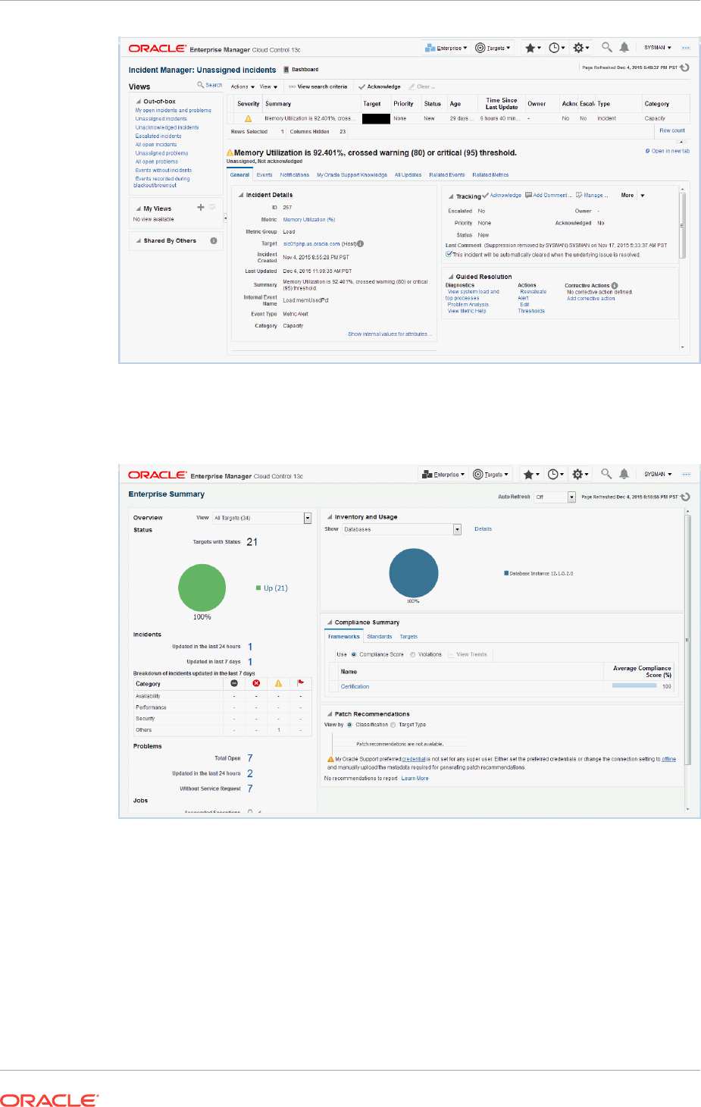Viewport: 701px width, 1107px height.
Task: Select the Violations radio button
Action: pyautogui.click(x=413, y=654)
